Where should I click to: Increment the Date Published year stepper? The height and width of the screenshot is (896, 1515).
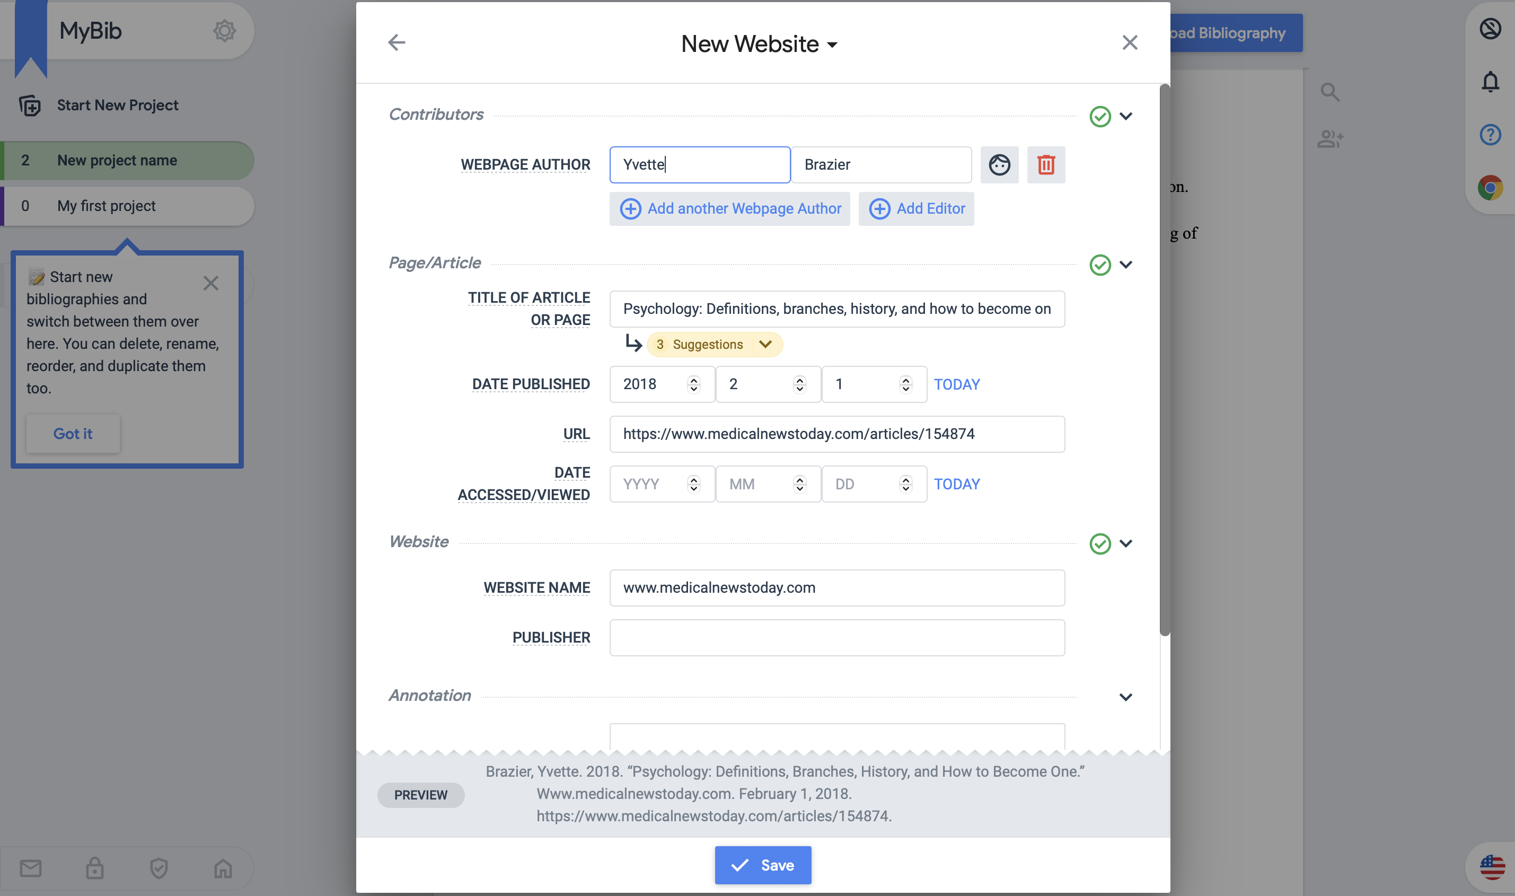693,379
